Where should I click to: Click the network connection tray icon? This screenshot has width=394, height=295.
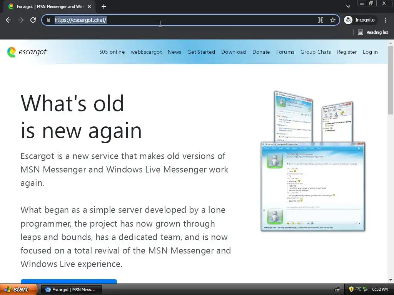pyautogui.click(x=358, y=289)
